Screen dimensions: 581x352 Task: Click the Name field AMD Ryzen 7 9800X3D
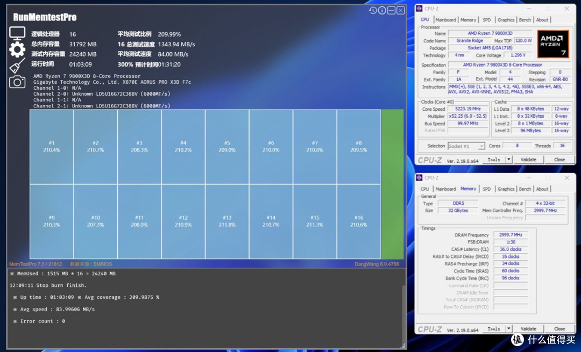(490, 33)
